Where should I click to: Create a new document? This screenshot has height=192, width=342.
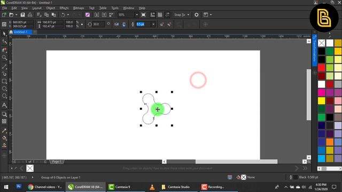point(4,15)
